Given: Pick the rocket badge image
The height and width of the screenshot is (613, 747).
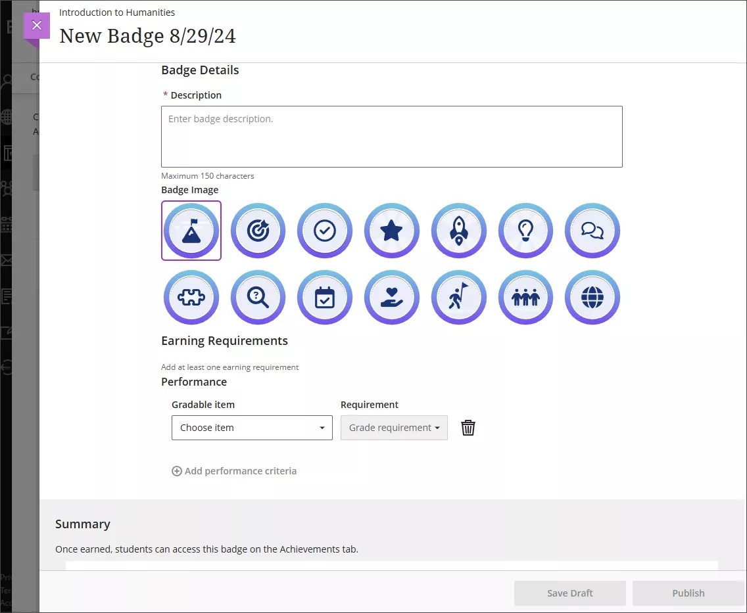Looking at the screenshot, I should [459, 231].
